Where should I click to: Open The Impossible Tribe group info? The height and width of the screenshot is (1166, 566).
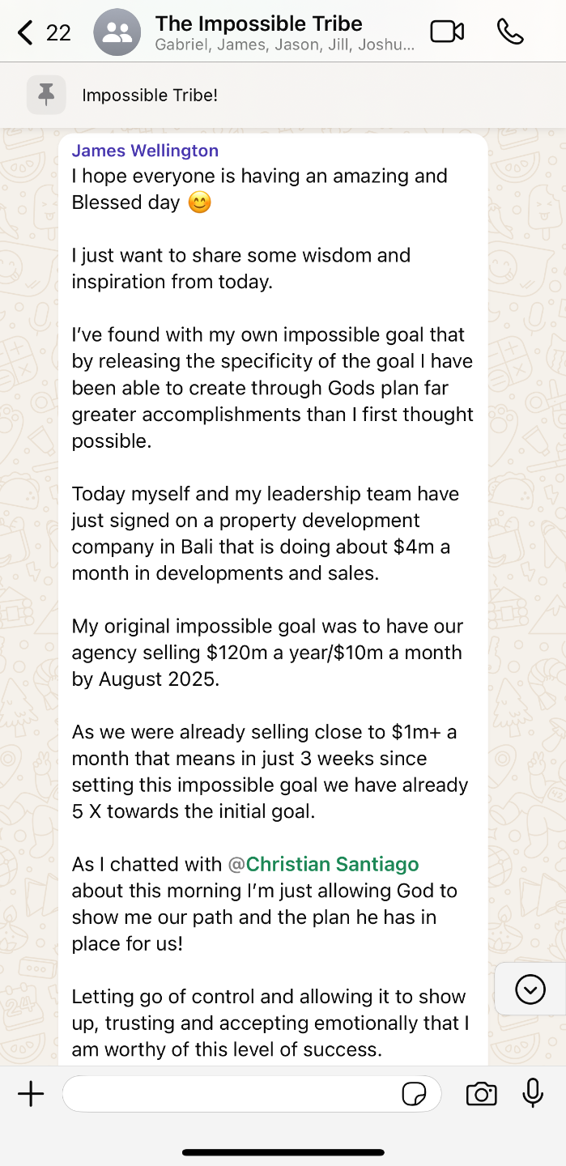pyautogui.click(x=258, y=23)
